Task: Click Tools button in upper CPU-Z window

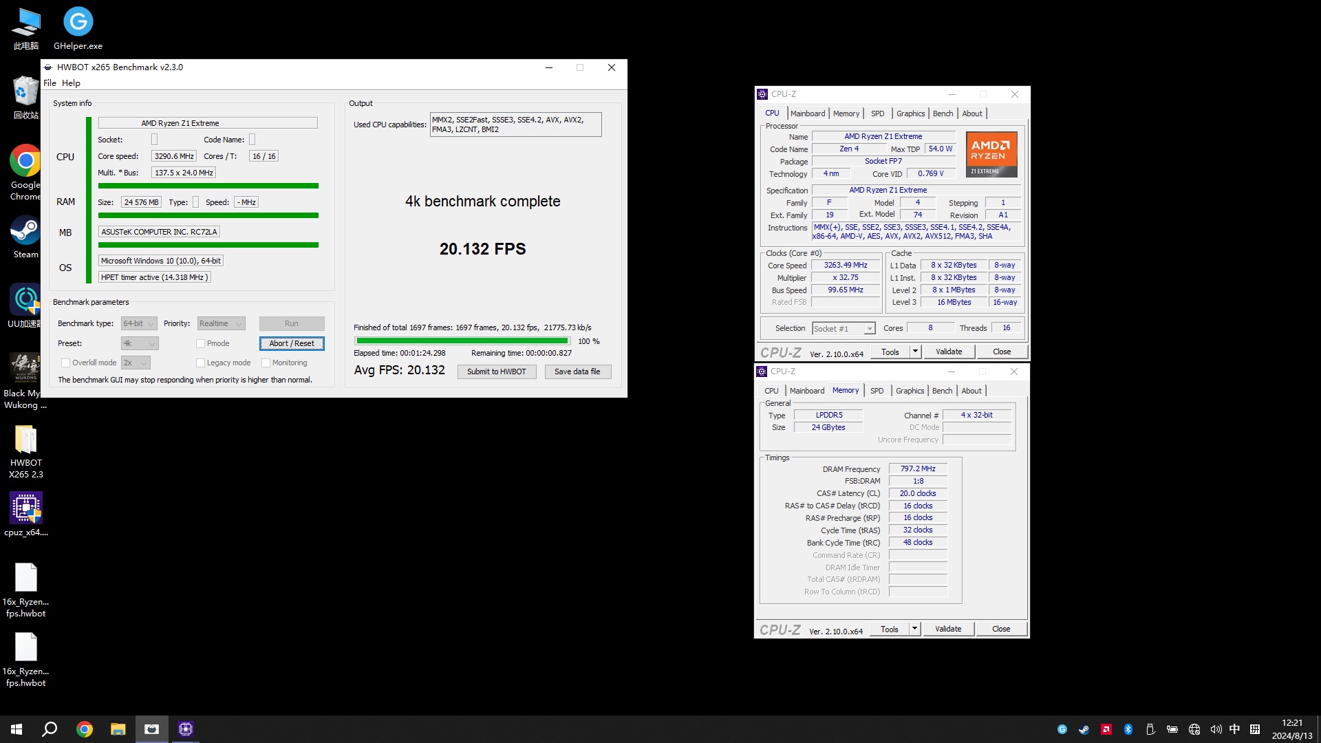Action: click(890, 352)
